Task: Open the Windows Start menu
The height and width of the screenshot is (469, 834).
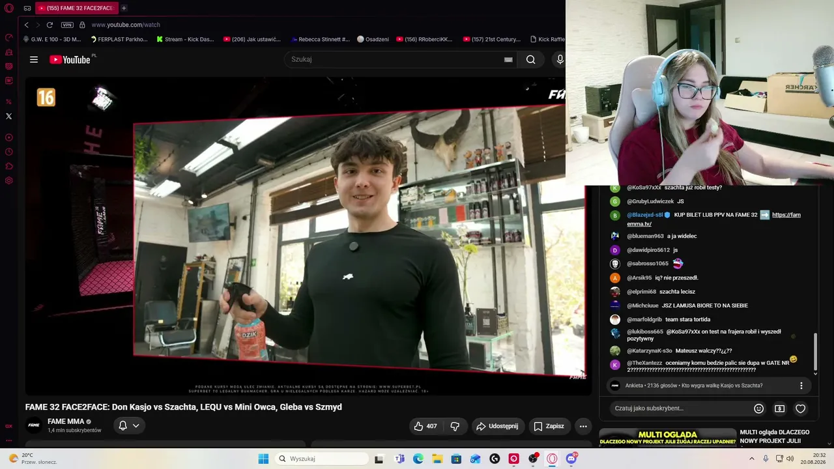Action: point(263,459)
